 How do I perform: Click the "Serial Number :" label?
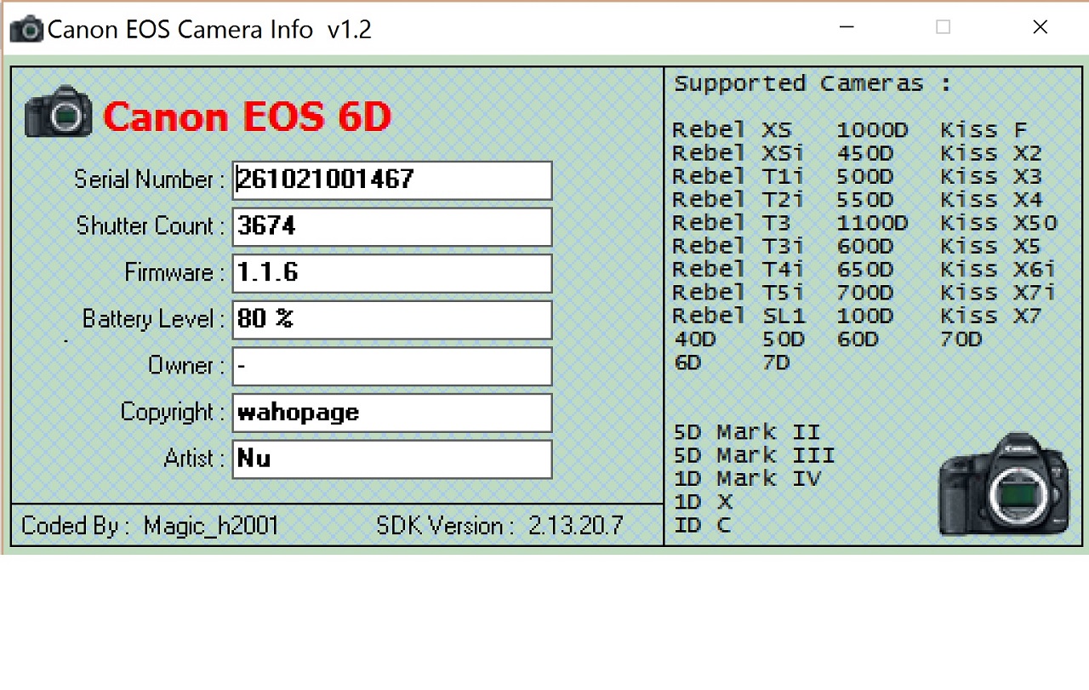(x=149, y=180)
